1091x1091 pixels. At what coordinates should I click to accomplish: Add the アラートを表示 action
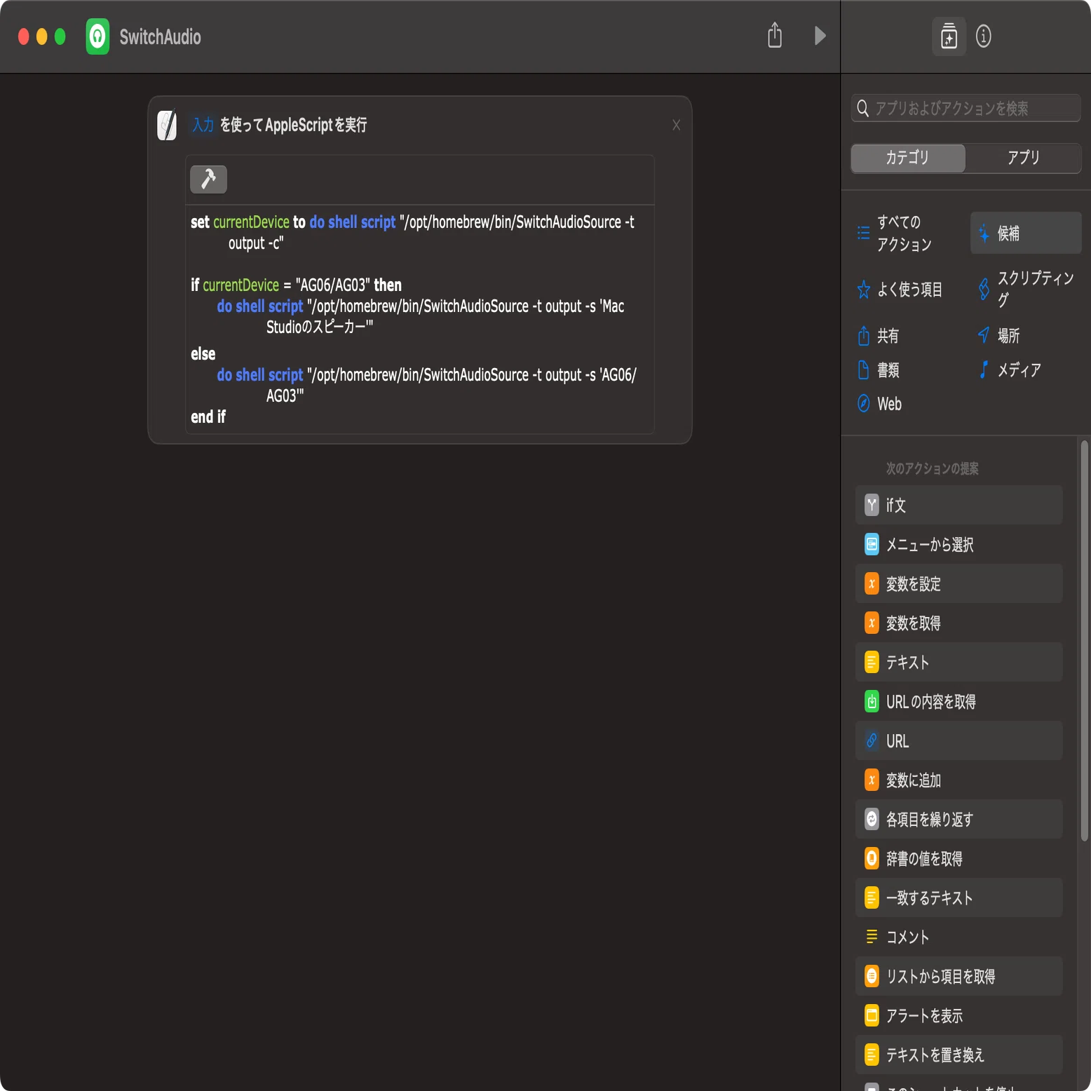tap(958, 1015)
